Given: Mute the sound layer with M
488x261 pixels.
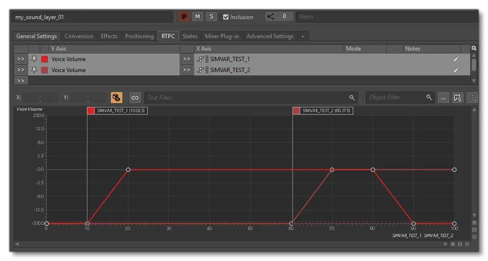Looking at the screenshot, I should (x=197, y=17).
